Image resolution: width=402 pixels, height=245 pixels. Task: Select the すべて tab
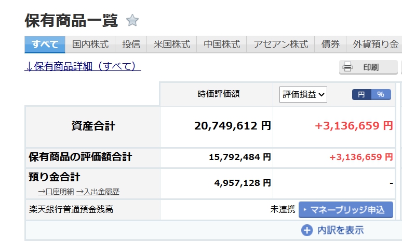tap(45, 45)
